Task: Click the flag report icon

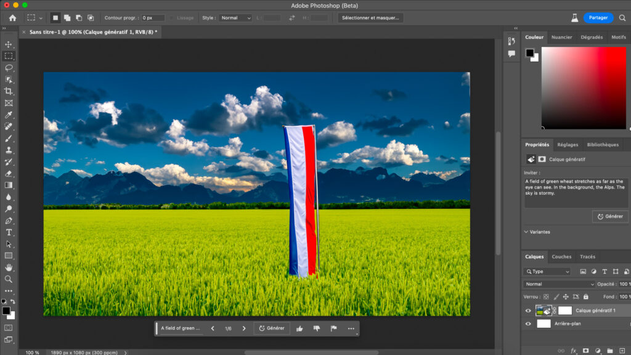Action: click(333, 328)
